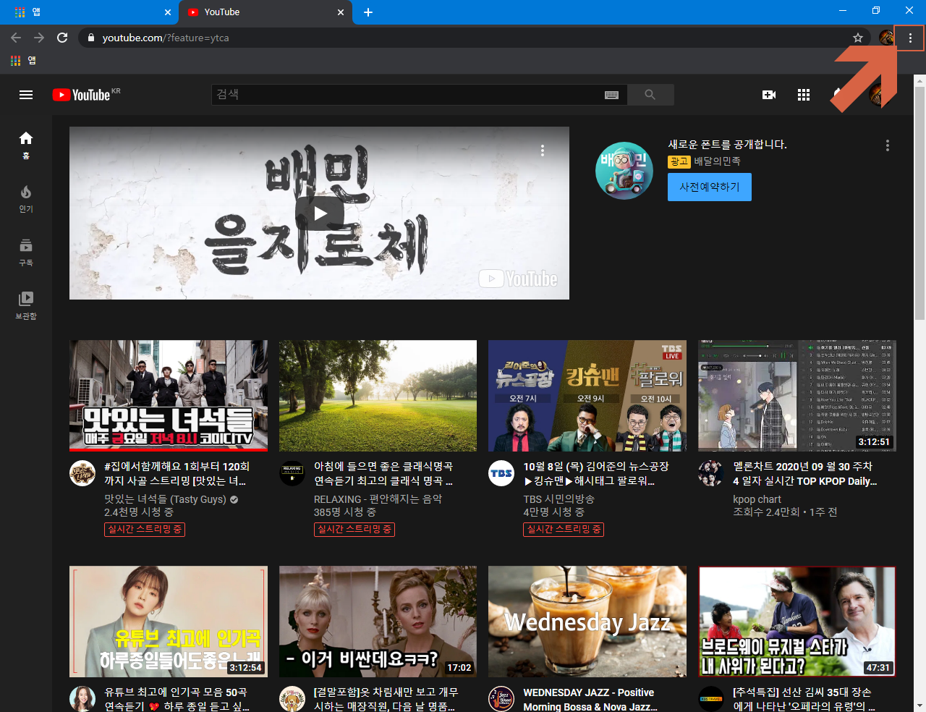The image size is (926, 712).
Task: Open TBS 시민의방송 channel avatar
Action: [501, 473]
